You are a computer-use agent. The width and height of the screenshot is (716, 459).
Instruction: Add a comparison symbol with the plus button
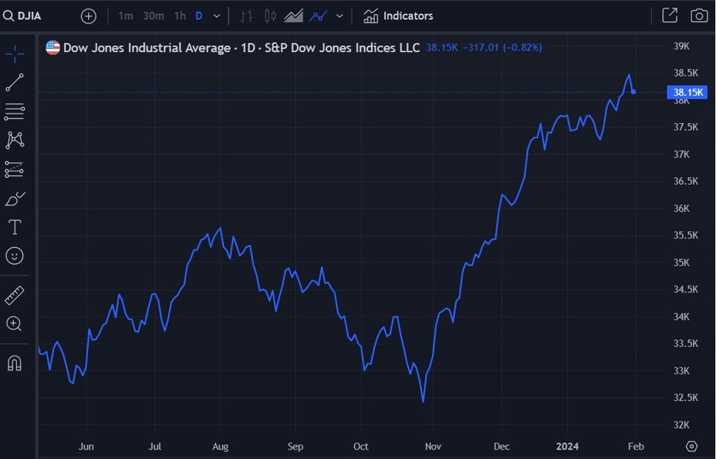tap(88, 15)
